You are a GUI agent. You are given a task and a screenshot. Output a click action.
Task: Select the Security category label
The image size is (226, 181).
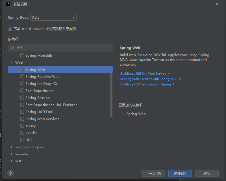click(x=22, y=154)
